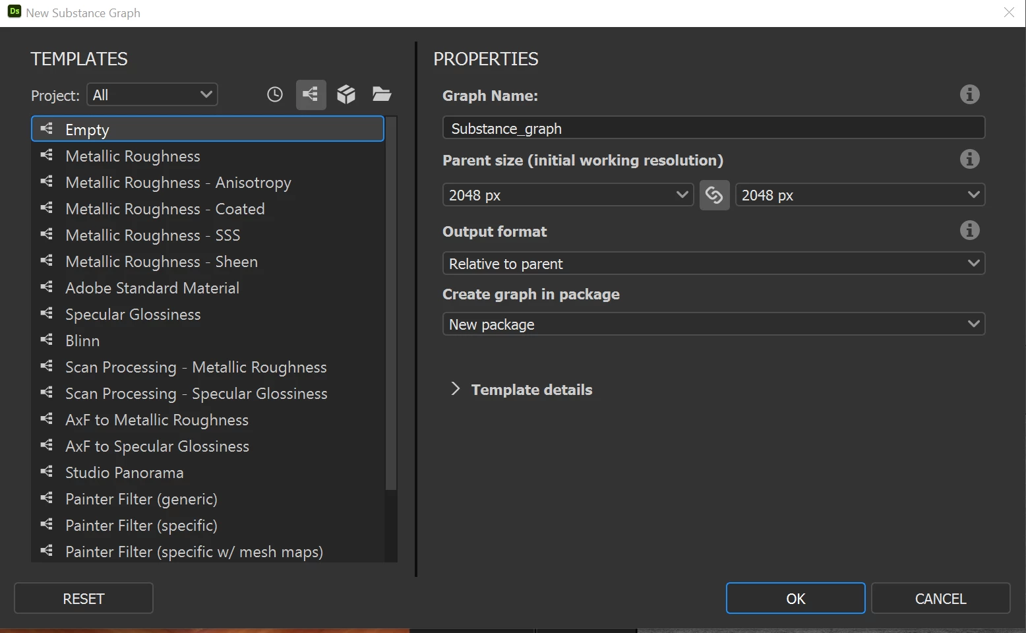Toggle the graph templates filter icon
Viewport: 1026px width, 633px height.
point(311,94)
